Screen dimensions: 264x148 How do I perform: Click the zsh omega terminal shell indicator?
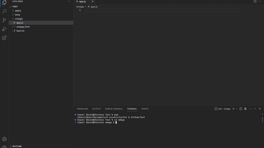point(222,109)
